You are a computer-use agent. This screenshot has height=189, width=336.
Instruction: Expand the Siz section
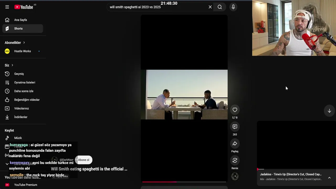pos(9,65)
